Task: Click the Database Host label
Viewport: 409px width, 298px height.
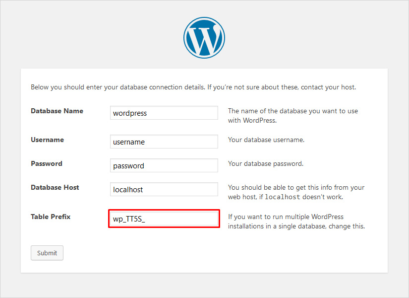Action: pos(55,187)
